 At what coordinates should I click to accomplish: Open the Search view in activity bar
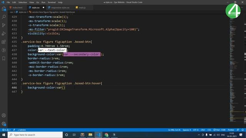(x=4, y=17)
